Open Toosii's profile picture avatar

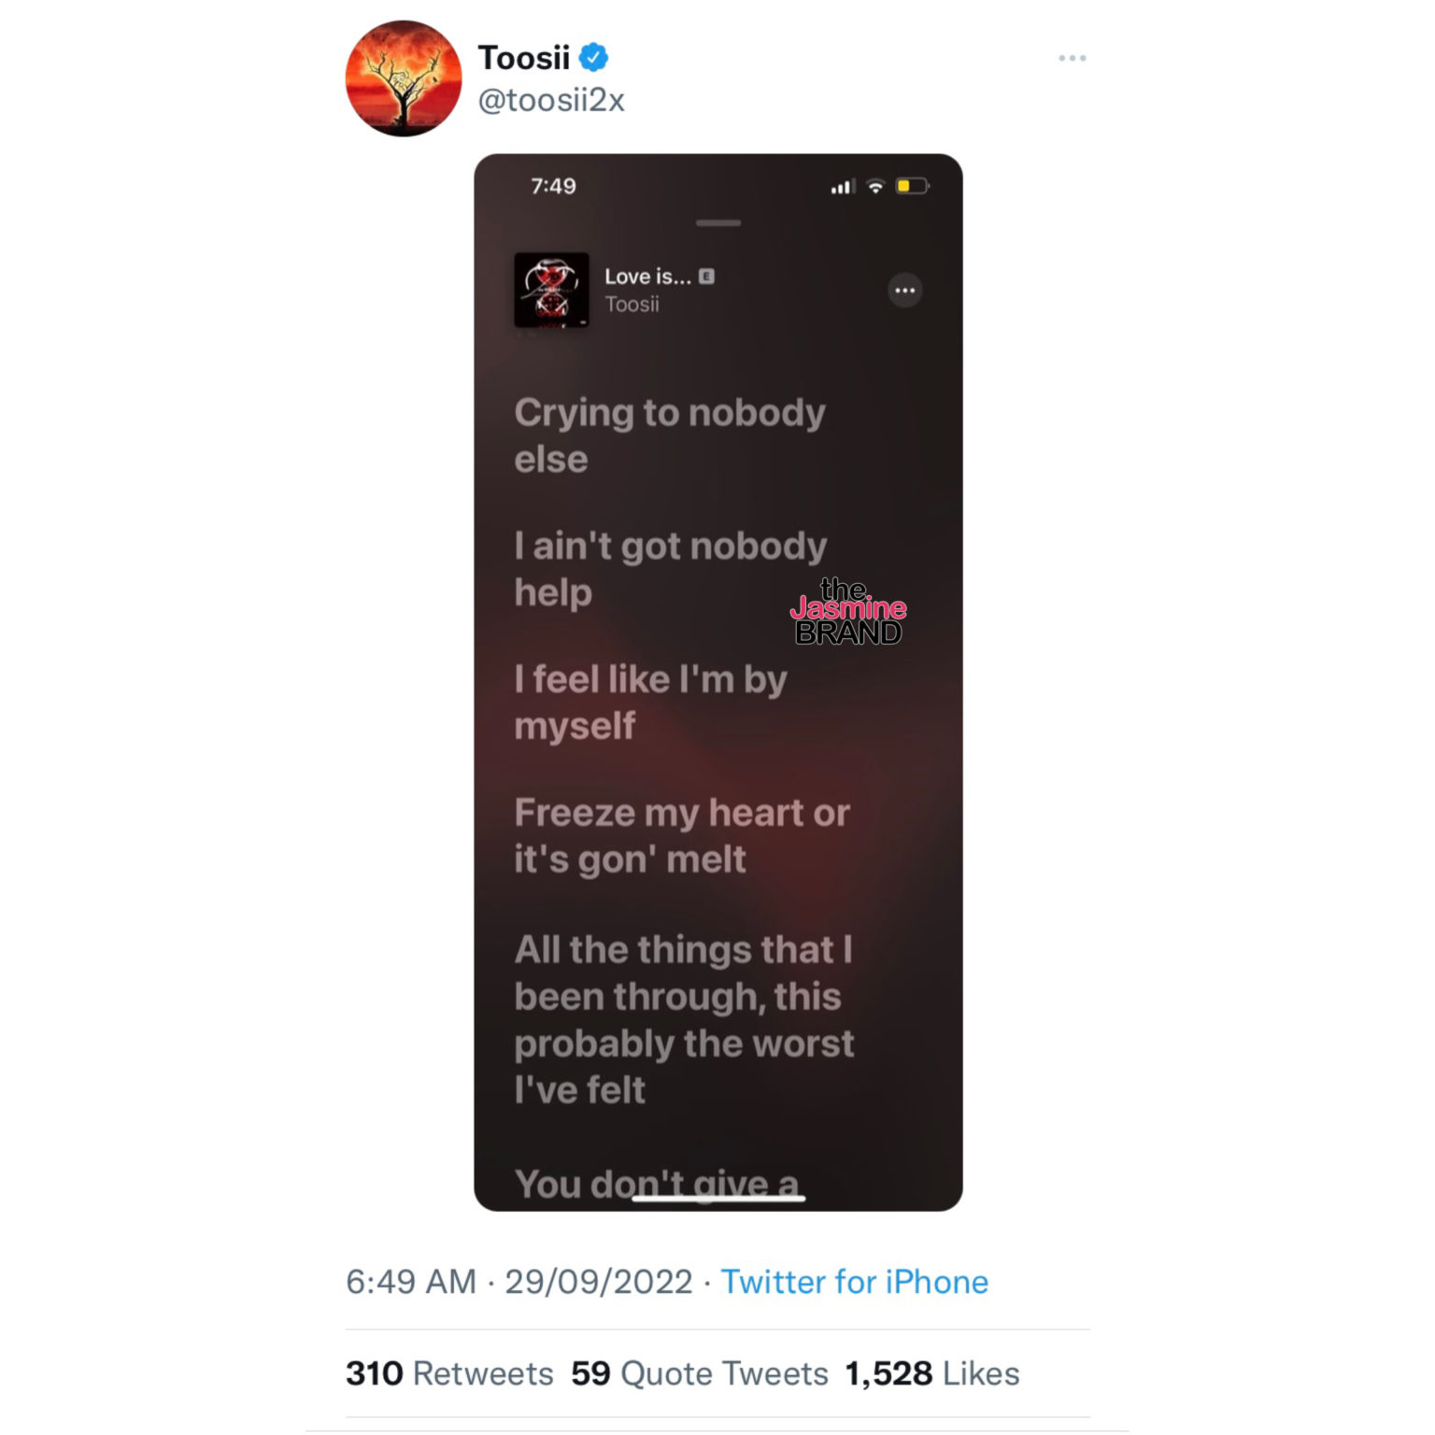404,78
